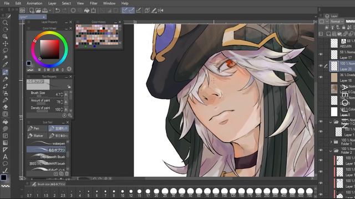Click the Scale/Rotate transform icon
This screenshot has width=355, height=199.
coord(93,11)
